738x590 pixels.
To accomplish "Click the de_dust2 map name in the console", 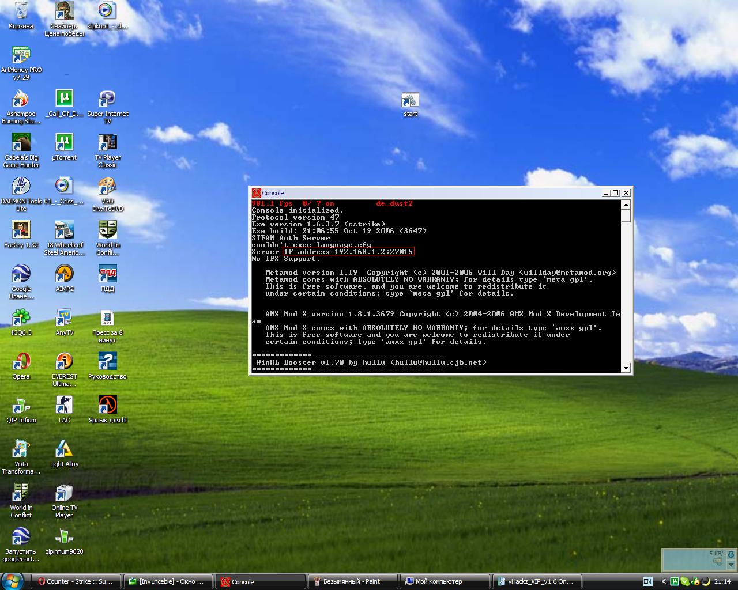I will [x=394, y=203].
